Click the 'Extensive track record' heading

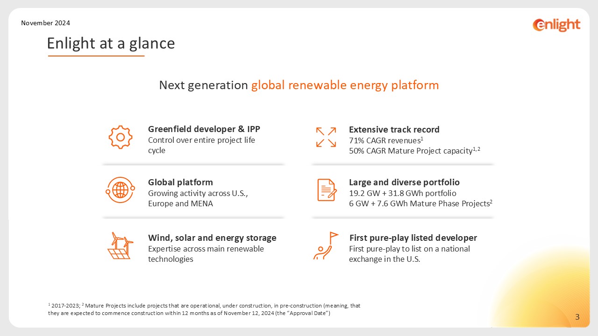point(394,129)
